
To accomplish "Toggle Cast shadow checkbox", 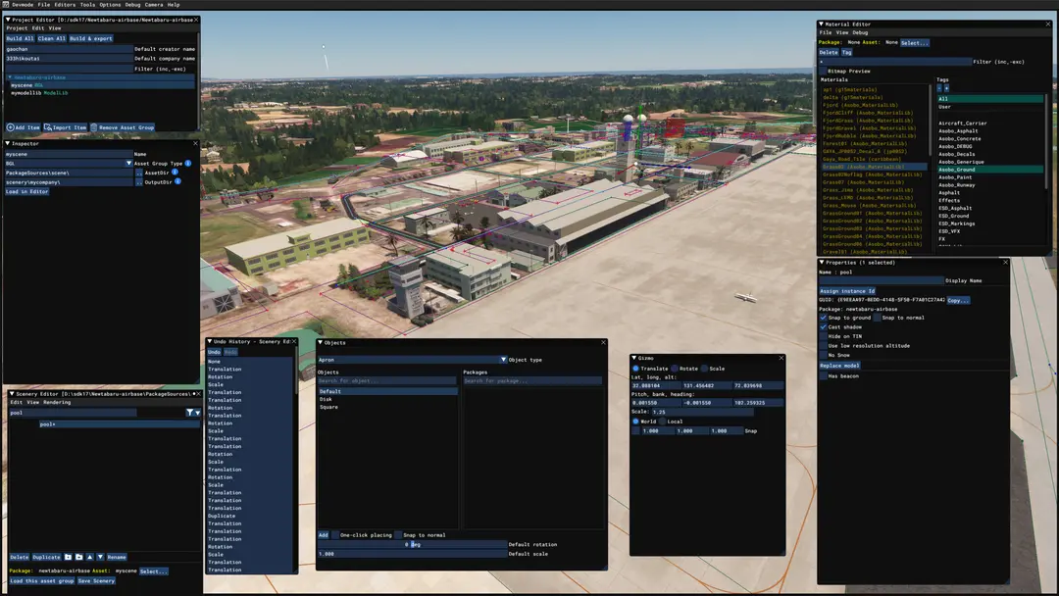I will (x=823, y=326).
